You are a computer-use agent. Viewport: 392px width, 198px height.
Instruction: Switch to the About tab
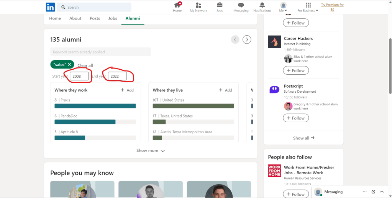point(75,18)
